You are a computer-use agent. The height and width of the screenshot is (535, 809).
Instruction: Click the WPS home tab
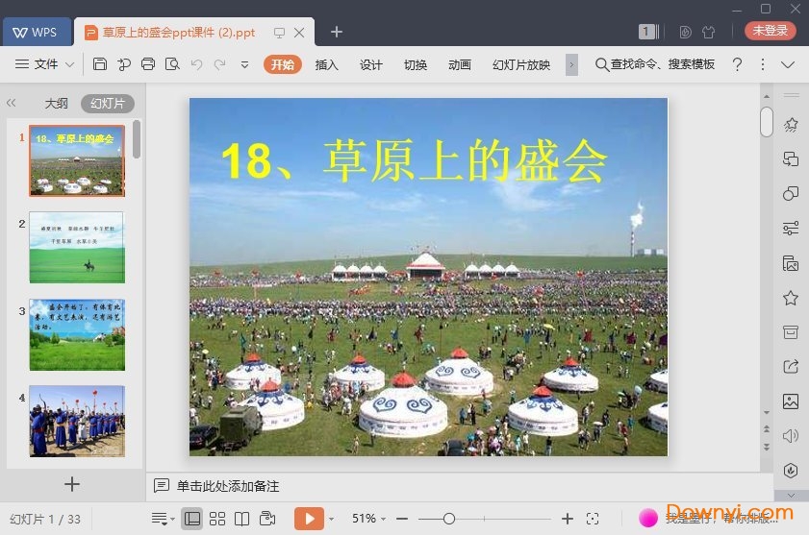[36, 32]
